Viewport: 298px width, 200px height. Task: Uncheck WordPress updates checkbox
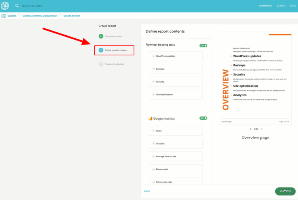153,56
